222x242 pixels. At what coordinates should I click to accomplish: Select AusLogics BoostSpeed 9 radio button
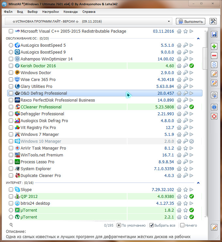click(11, 52)
